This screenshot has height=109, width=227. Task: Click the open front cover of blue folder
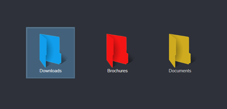43,50
